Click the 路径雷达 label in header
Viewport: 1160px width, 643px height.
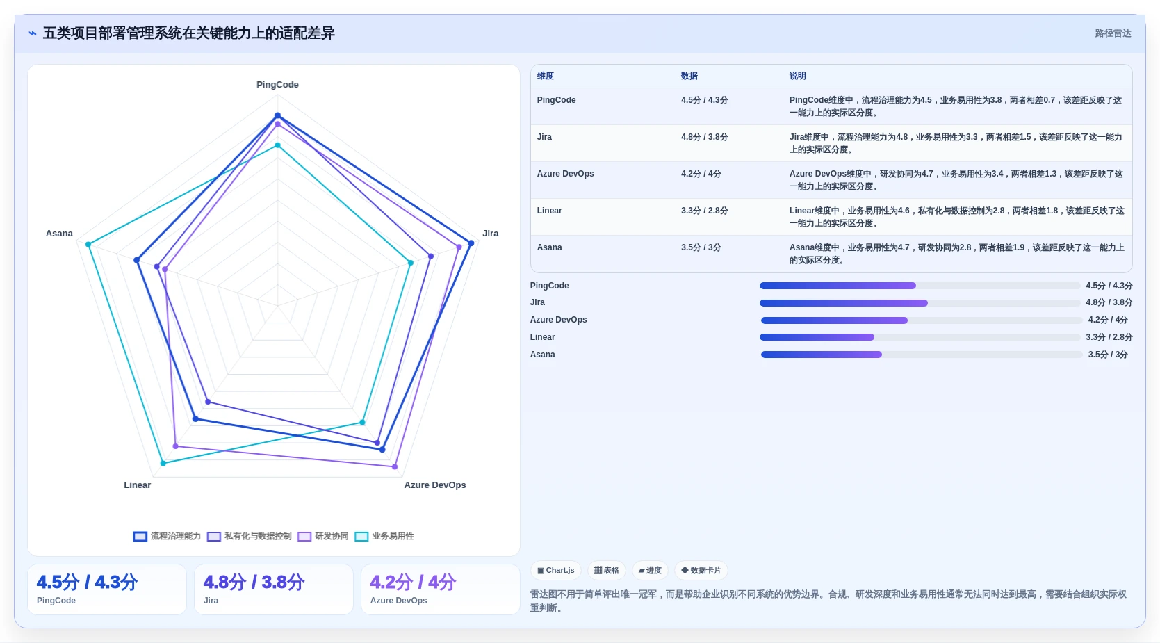click(x=1113, y=33)
